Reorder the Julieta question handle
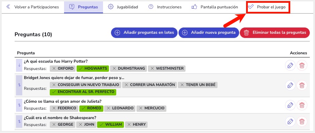Image resolution: width=315 pixels, height=133 pixels. pyautogui.click(x=19, y=105)
